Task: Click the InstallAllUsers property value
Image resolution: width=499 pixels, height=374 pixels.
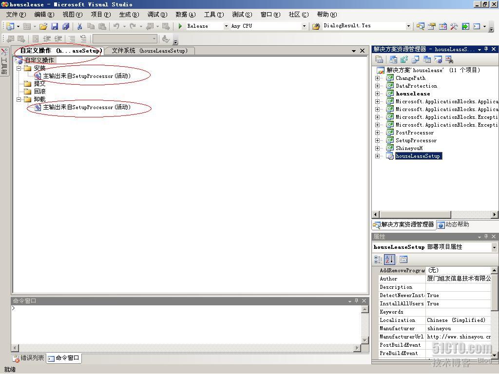Action: (x=458, y=303)
